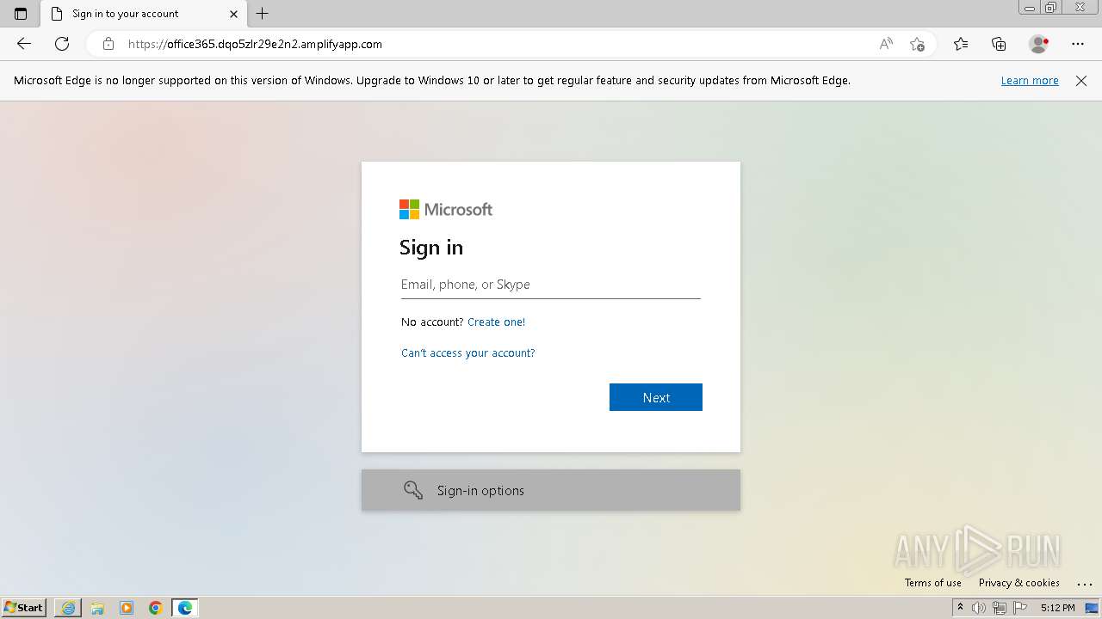Open Terms of use link

pos(933,583)
